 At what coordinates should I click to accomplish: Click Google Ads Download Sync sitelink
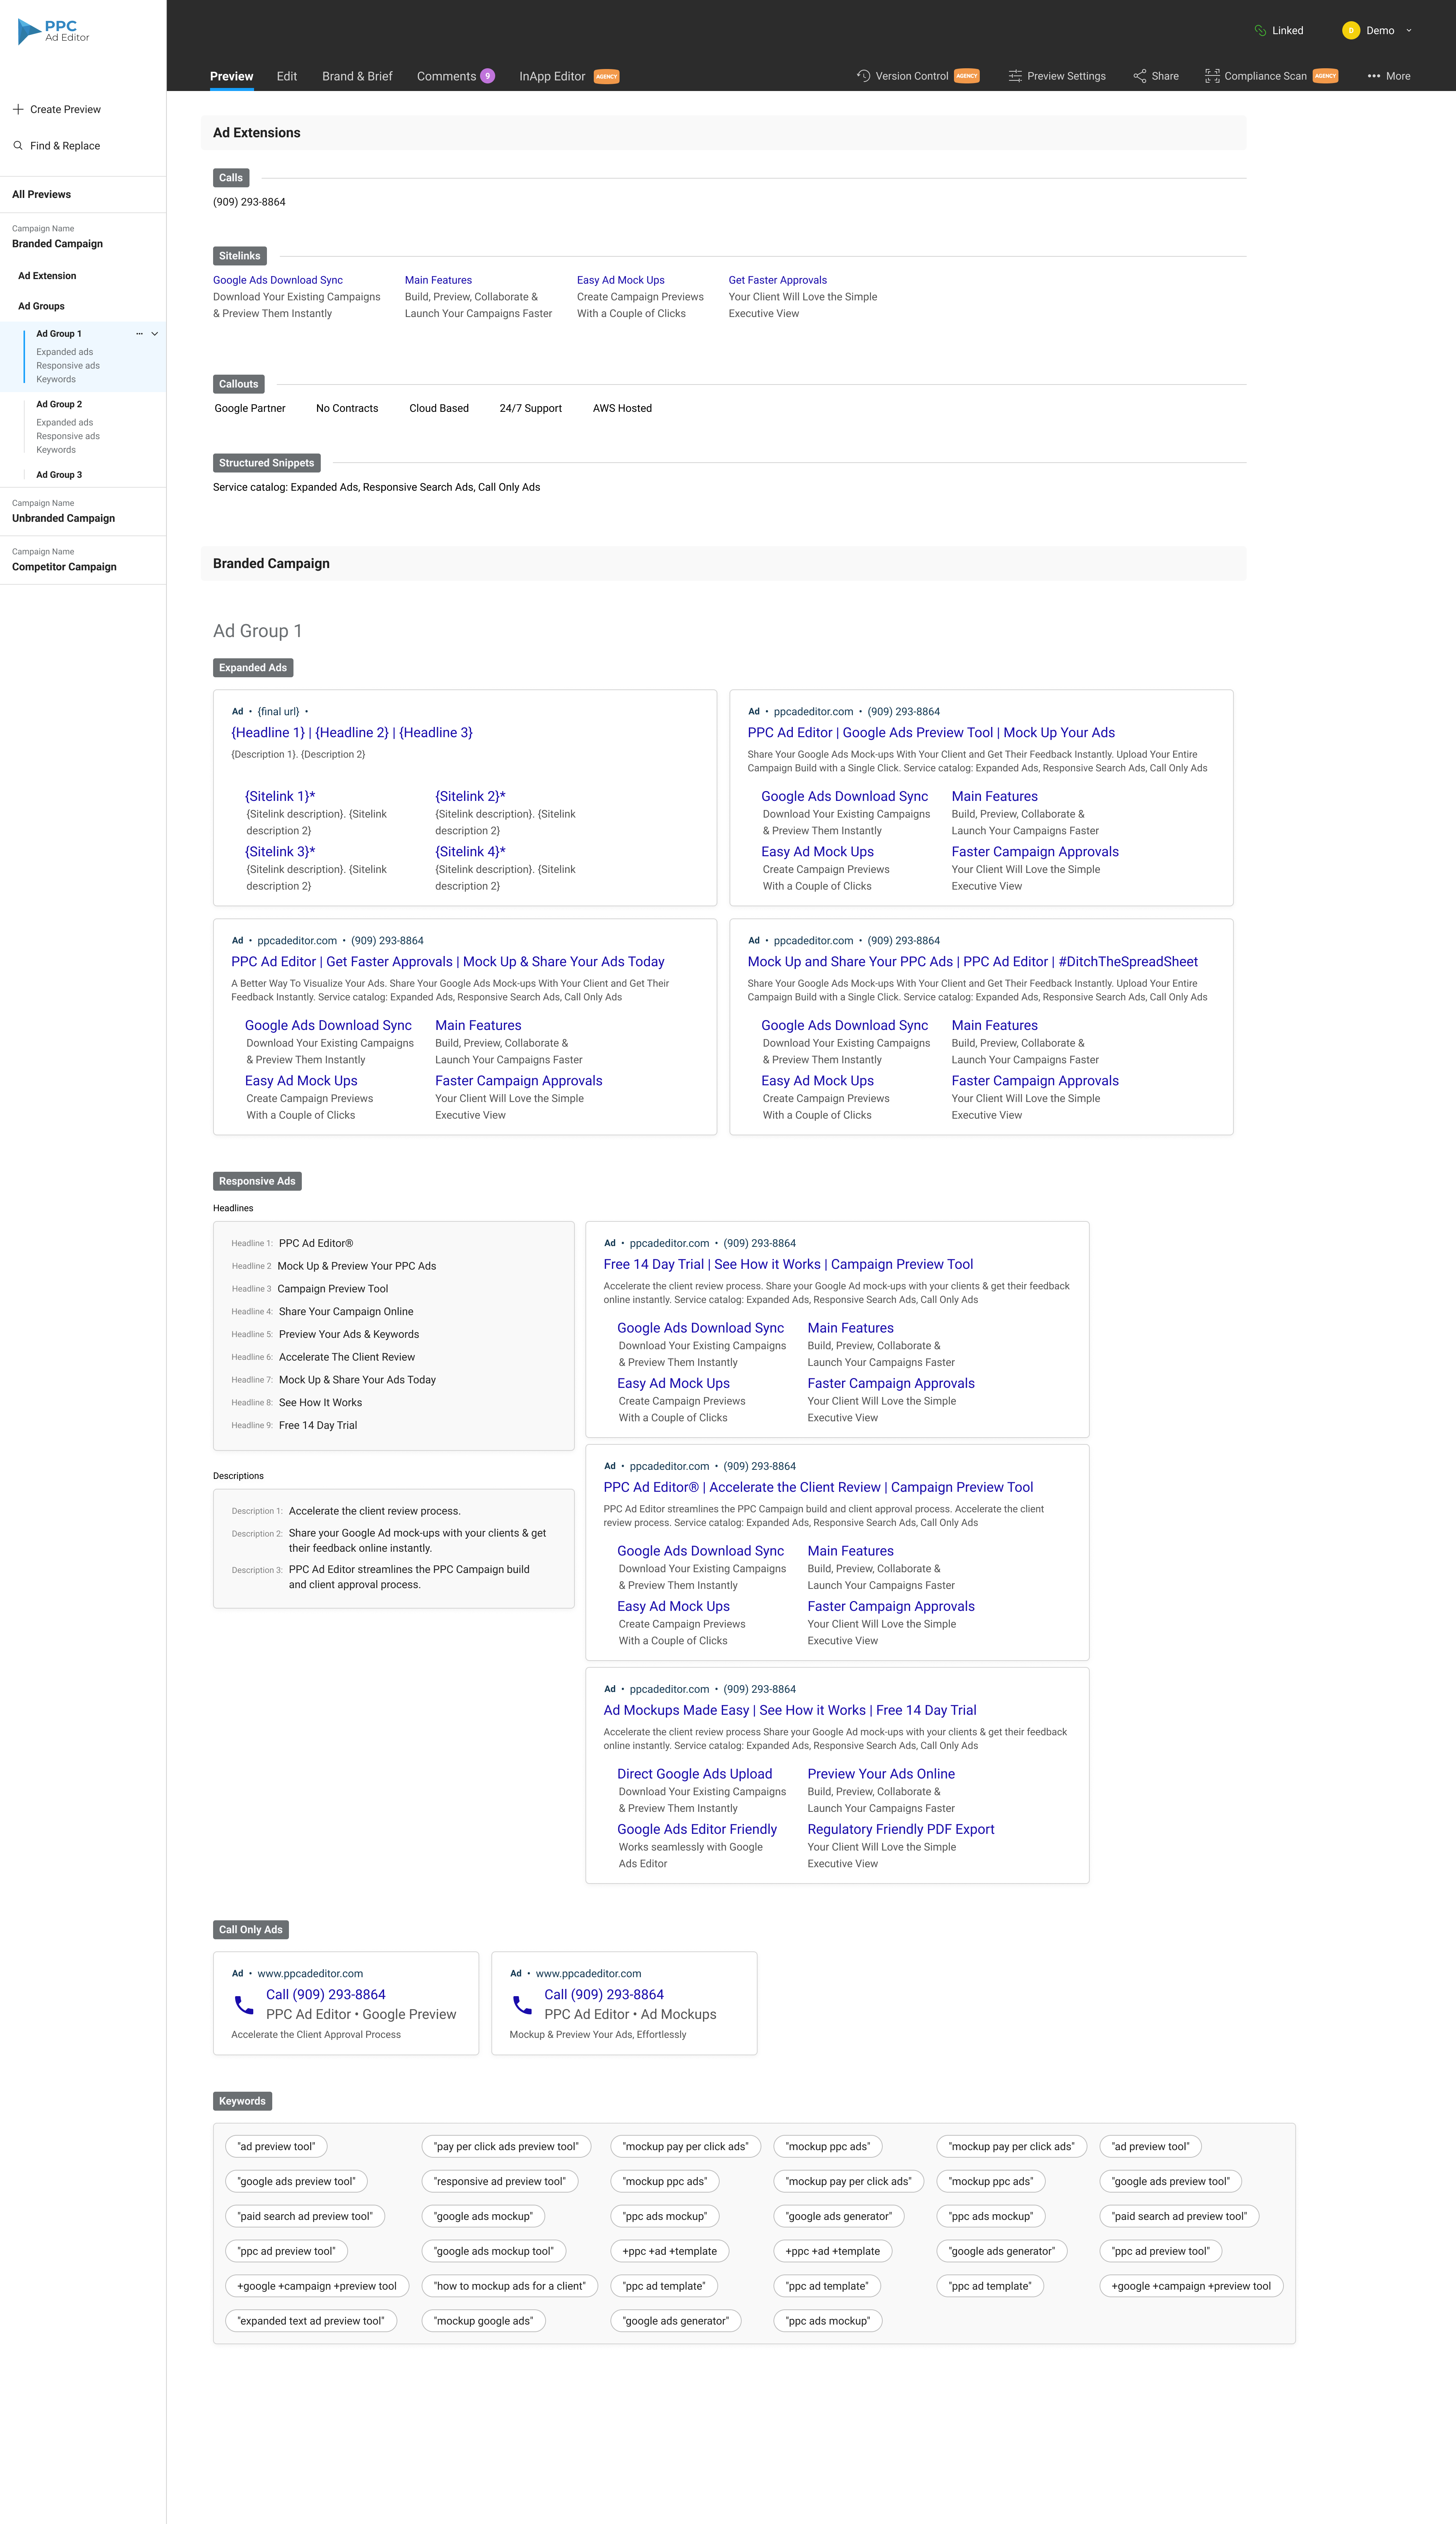277,280
